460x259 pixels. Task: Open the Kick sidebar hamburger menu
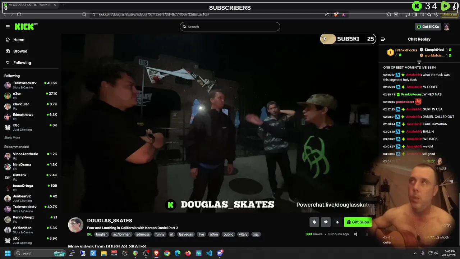8,27
